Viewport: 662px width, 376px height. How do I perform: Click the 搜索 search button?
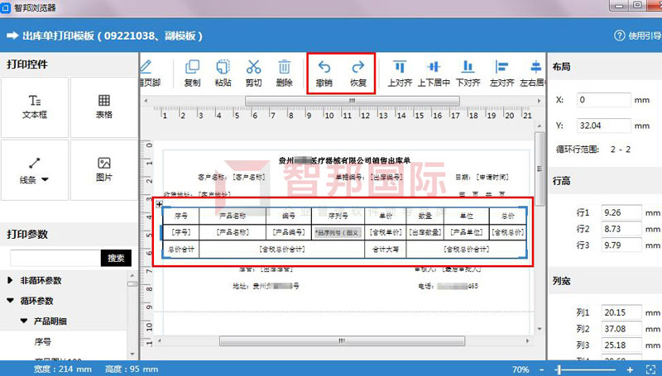click(116, 259)
